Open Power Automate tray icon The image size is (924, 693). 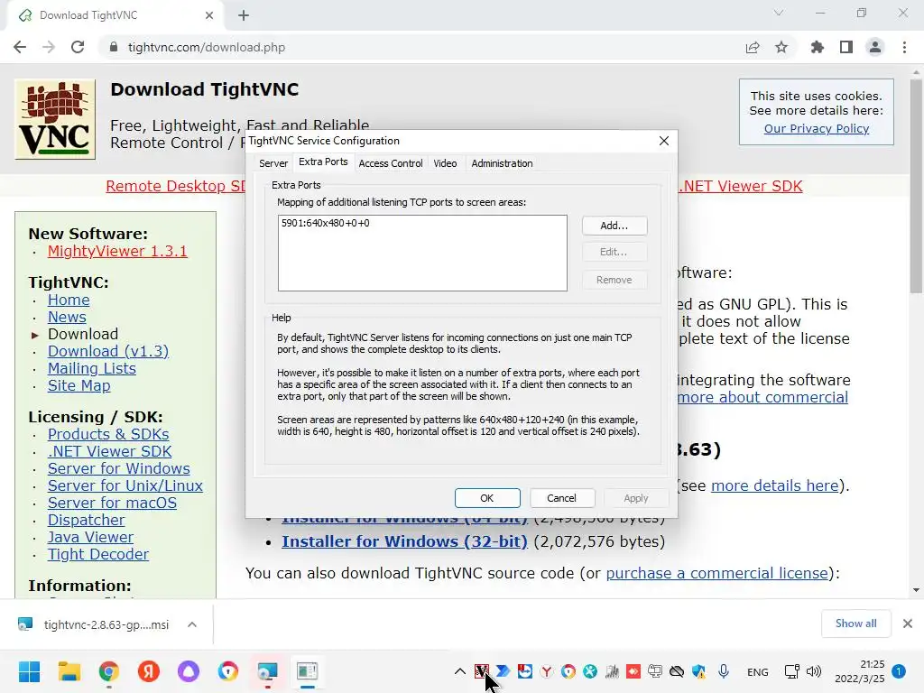503,671
